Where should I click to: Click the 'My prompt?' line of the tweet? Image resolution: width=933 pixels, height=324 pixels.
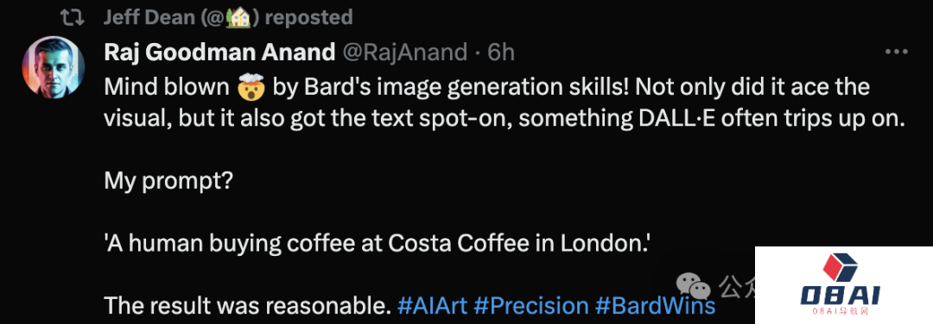tap(169, 180)
